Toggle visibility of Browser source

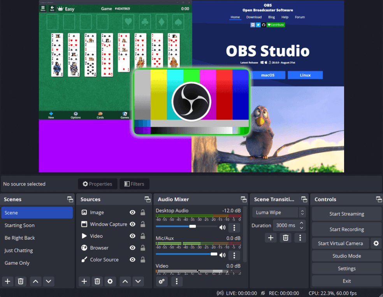point(133,248)
